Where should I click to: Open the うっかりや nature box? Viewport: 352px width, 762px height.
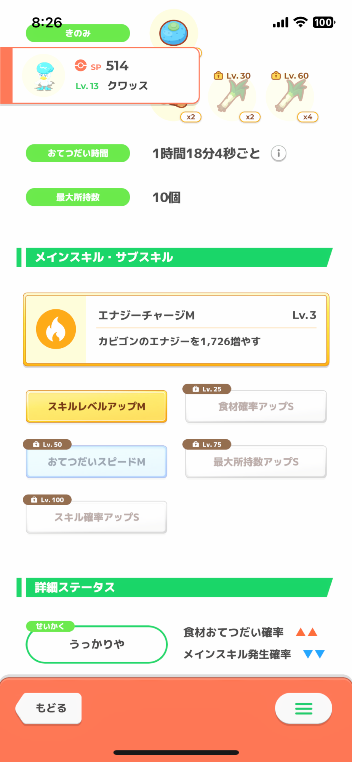coord(96,644)
